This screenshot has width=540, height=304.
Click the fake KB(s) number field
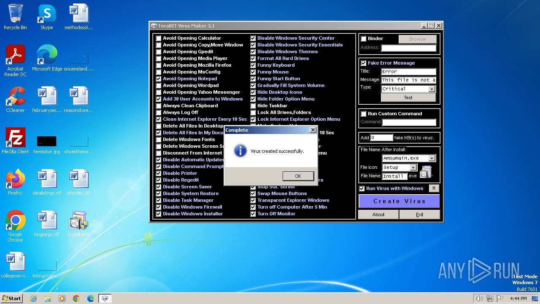tap(381, 138)
